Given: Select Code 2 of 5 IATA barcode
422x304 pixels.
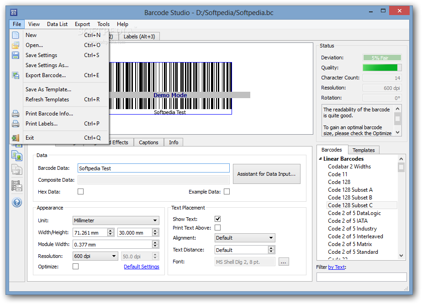Looking at the screenshot, I should click(348, 221).
